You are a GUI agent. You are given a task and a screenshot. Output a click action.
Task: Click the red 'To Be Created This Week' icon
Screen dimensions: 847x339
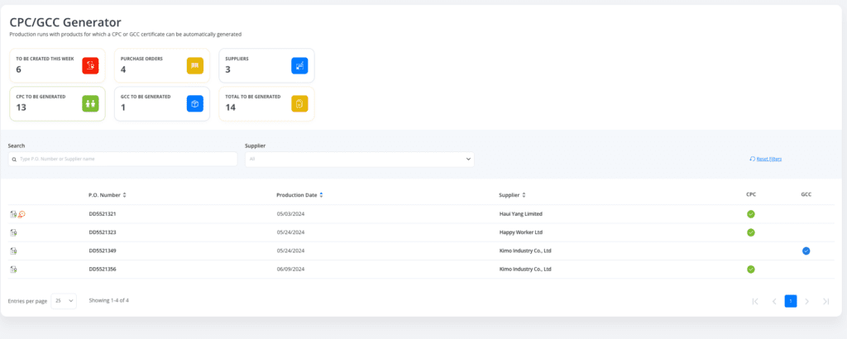tap(90, 65)
